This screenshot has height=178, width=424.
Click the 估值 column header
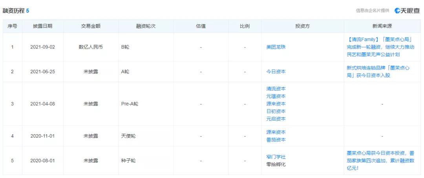(201, 26)
